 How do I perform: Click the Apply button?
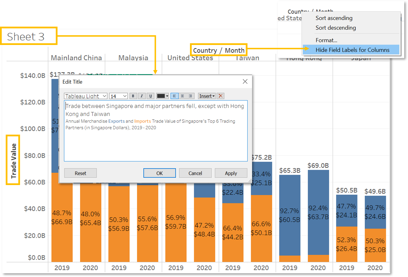click(231, 173)
